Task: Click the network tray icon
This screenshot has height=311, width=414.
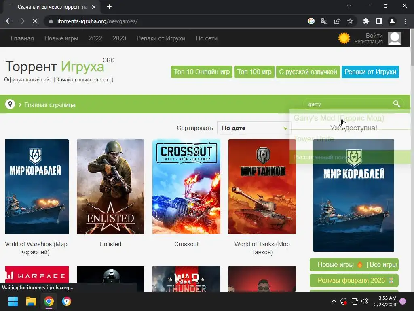Action: point(355,301)
